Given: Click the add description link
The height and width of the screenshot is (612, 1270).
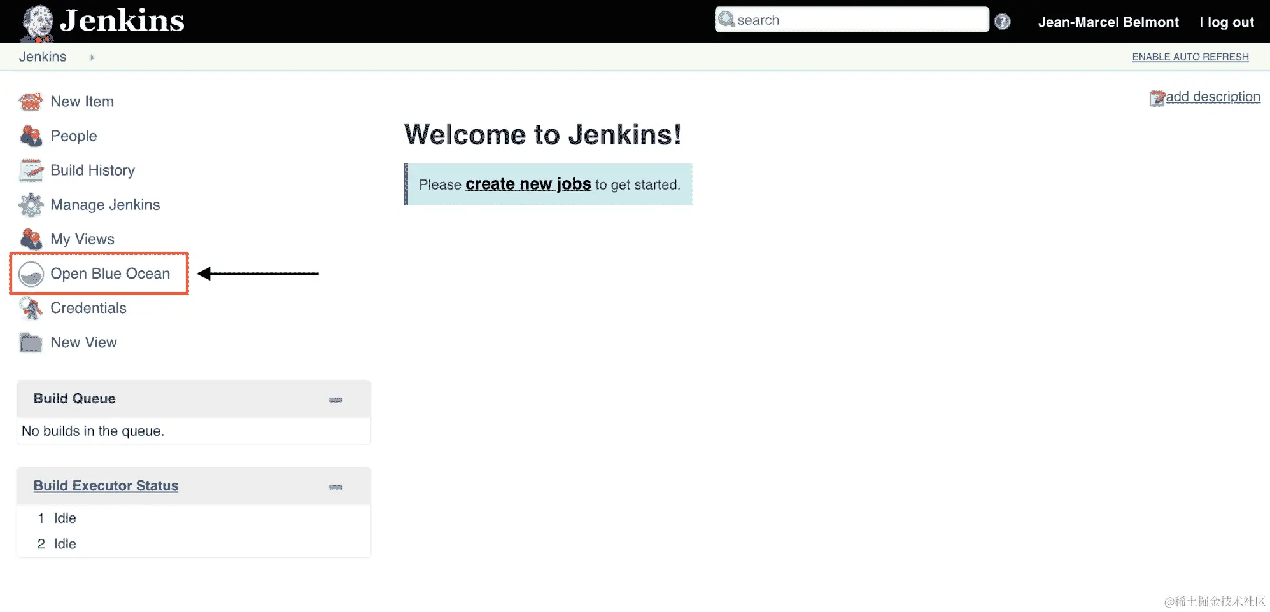Looking at the screenshot, I should pos(1213,97).
